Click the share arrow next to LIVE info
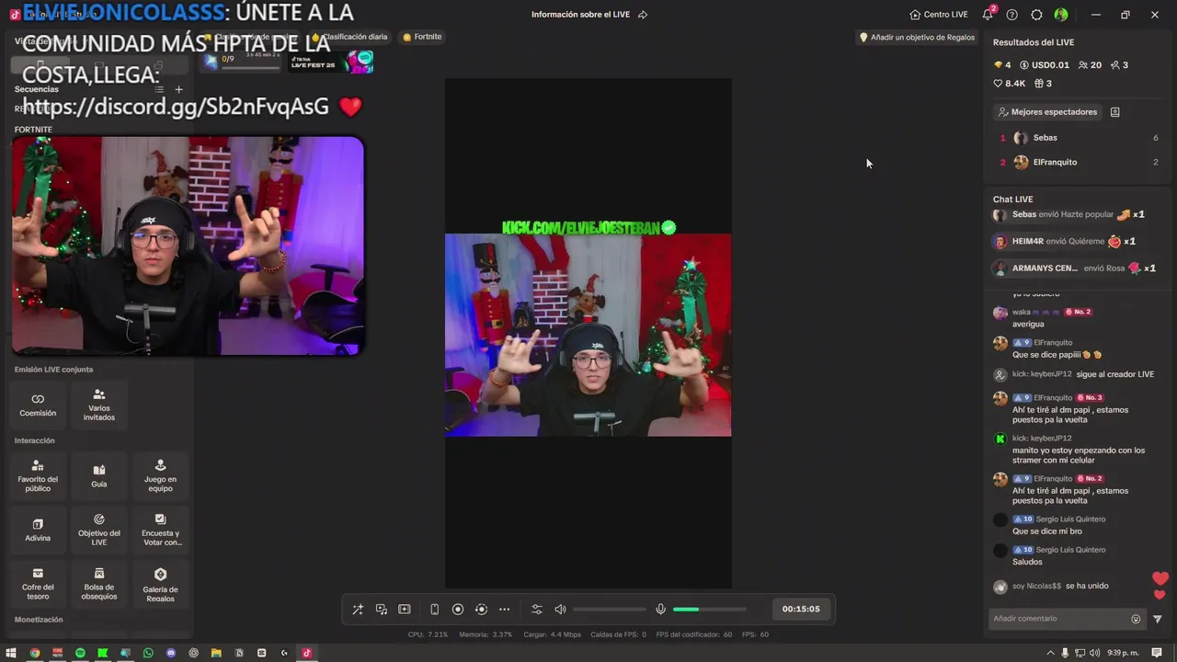1177x662 pixels. point(643,15)
